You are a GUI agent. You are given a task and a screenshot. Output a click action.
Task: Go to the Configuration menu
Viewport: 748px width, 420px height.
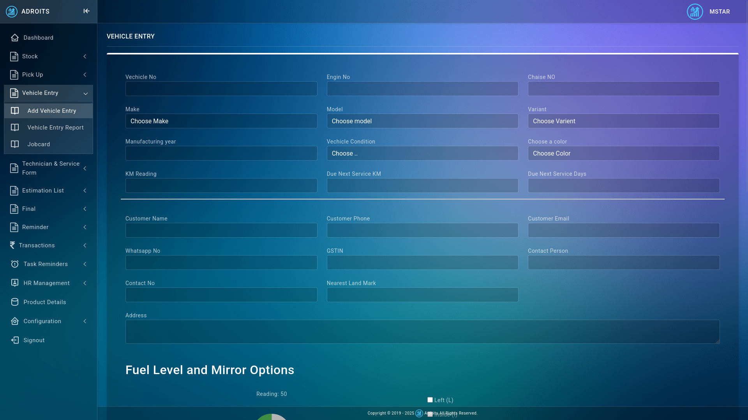click(x=42, y=321)
